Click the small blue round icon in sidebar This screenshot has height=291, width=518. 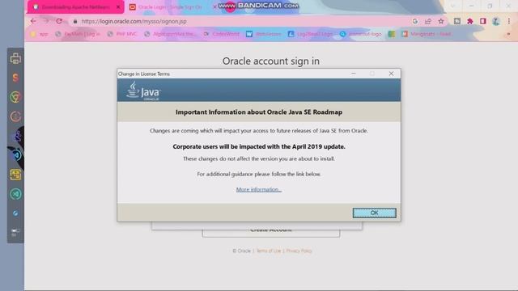(15, 213)
